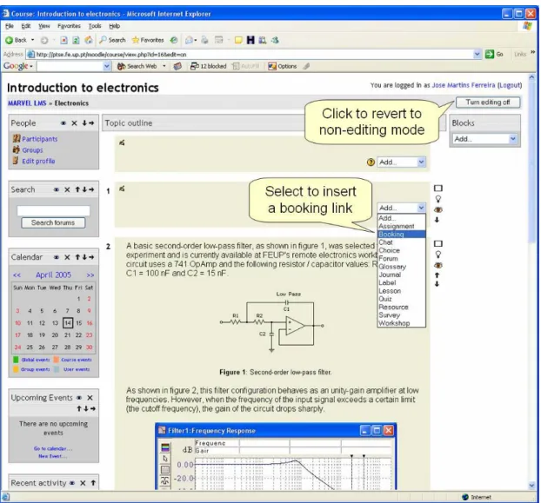The image size is (541, 503).
Task: Click the page vertical scrollbar down arrow
Action: point(531,486)
